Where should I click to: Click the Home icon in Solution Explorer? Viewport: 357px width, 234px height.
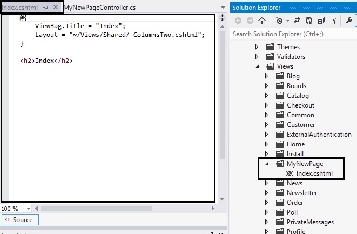262,21
